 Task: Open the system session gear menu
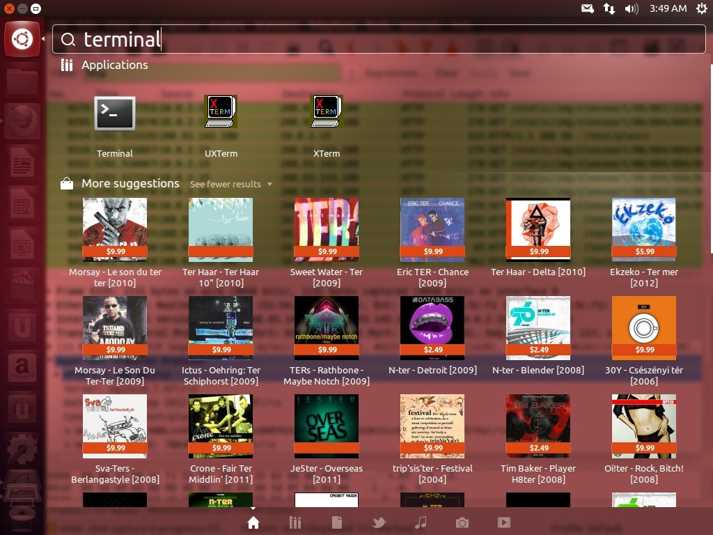coord(700,8)
